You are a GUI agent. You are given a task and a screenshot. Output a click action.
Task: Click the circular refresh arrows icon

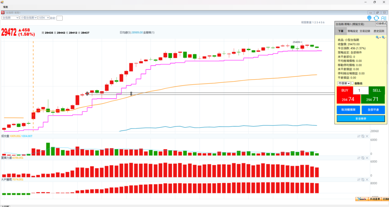tap(376, 18)
